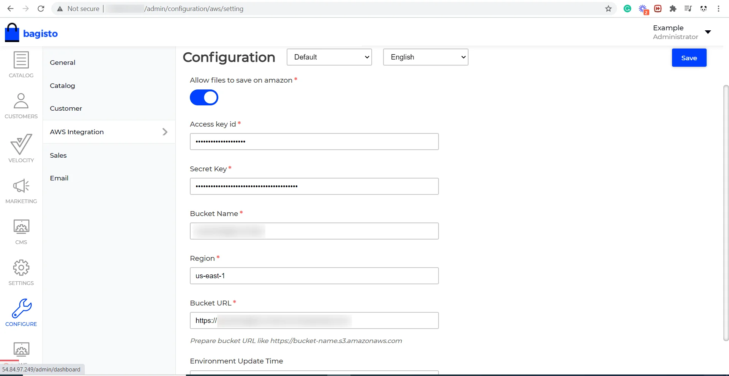Open the panda profile icon
Image resolution: width=729 pixels, height=376 pixels.
coord(703,8)
